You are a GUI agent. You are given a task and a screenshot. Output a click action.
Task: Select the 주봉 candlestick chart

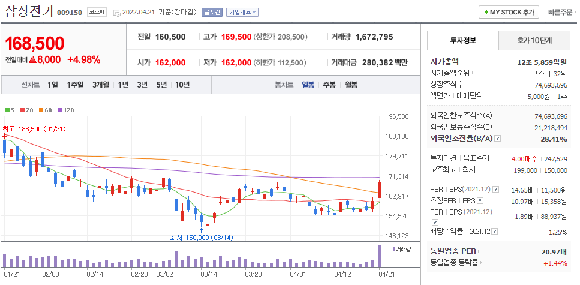(329, 85)
